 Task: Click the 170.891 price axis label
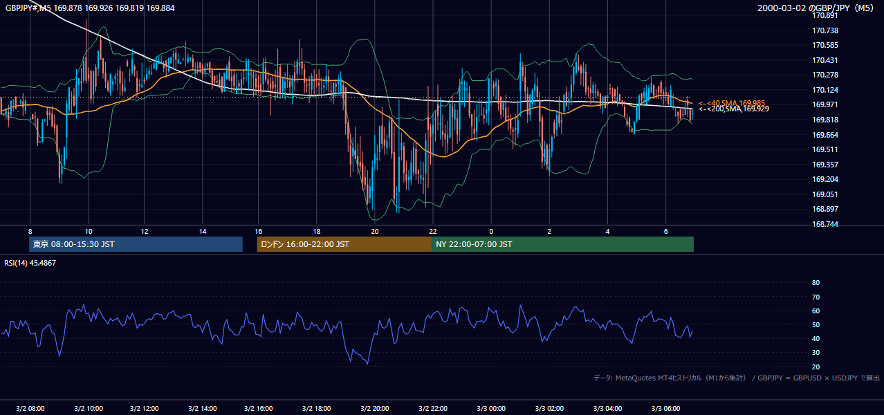tap(825, 16)
